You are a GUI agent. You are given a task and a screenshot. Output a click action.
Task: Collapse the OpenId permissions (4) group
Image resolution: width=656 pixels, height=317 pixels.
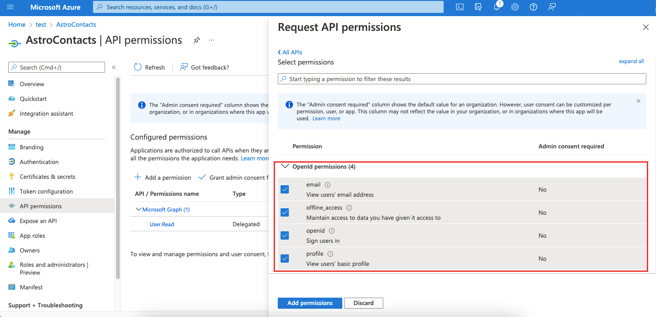285,166
